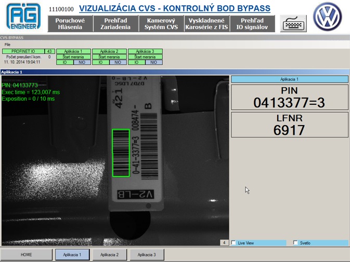Click the Exposition = 0 / 10 ms text
This screenshot has height=262, width=350.
click(28, 99)
